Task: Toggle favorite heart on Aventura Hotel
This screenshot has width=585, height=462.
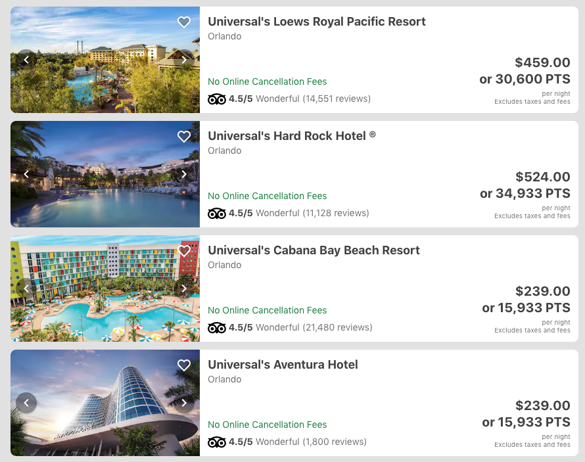Action: [x=184, y=365]
